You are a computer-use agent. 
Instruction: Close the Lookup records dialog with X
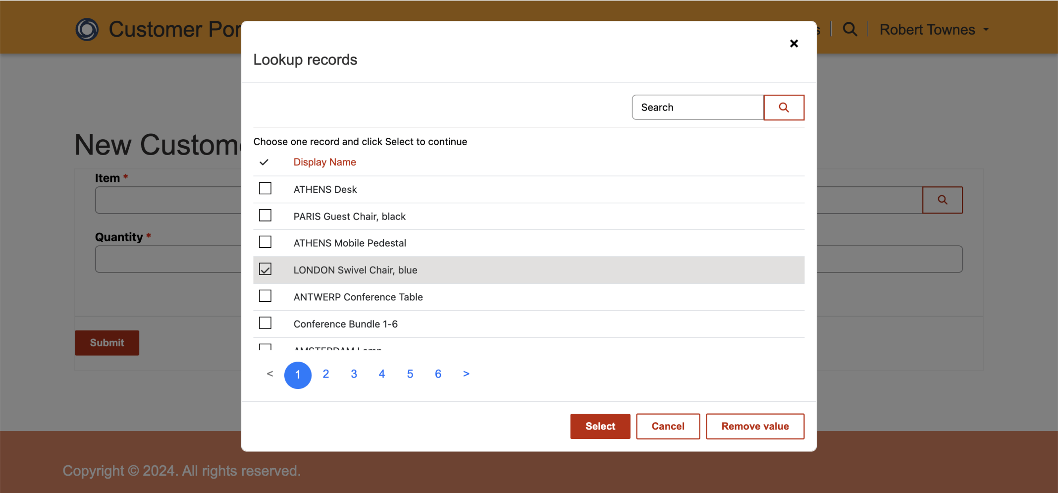(x=793, y=44)
